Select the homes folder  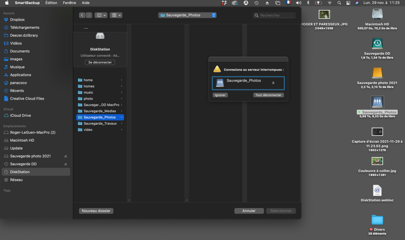(x=100, y=86)
